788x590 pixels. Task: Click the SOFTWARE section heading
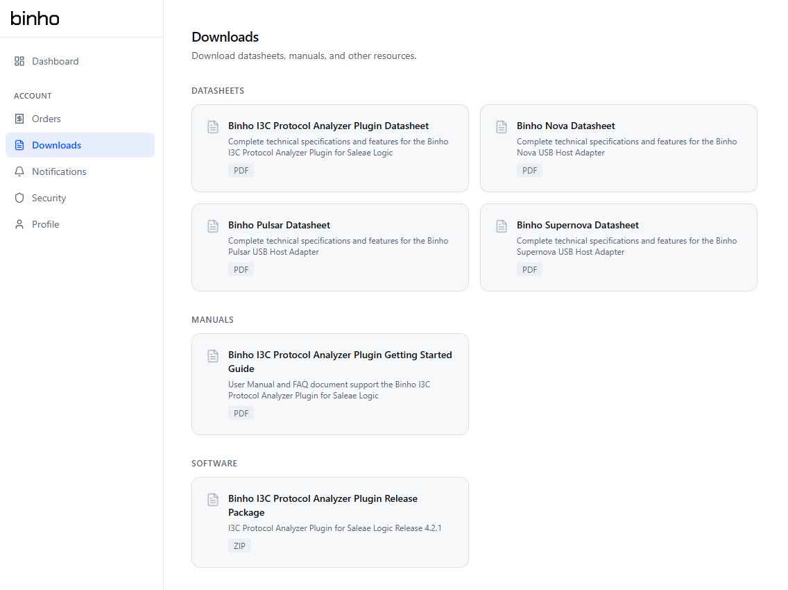[x=214, y=463]
